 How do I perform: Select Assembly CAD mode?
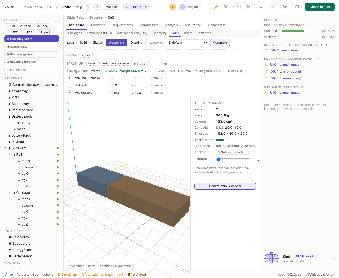[117, 43]
